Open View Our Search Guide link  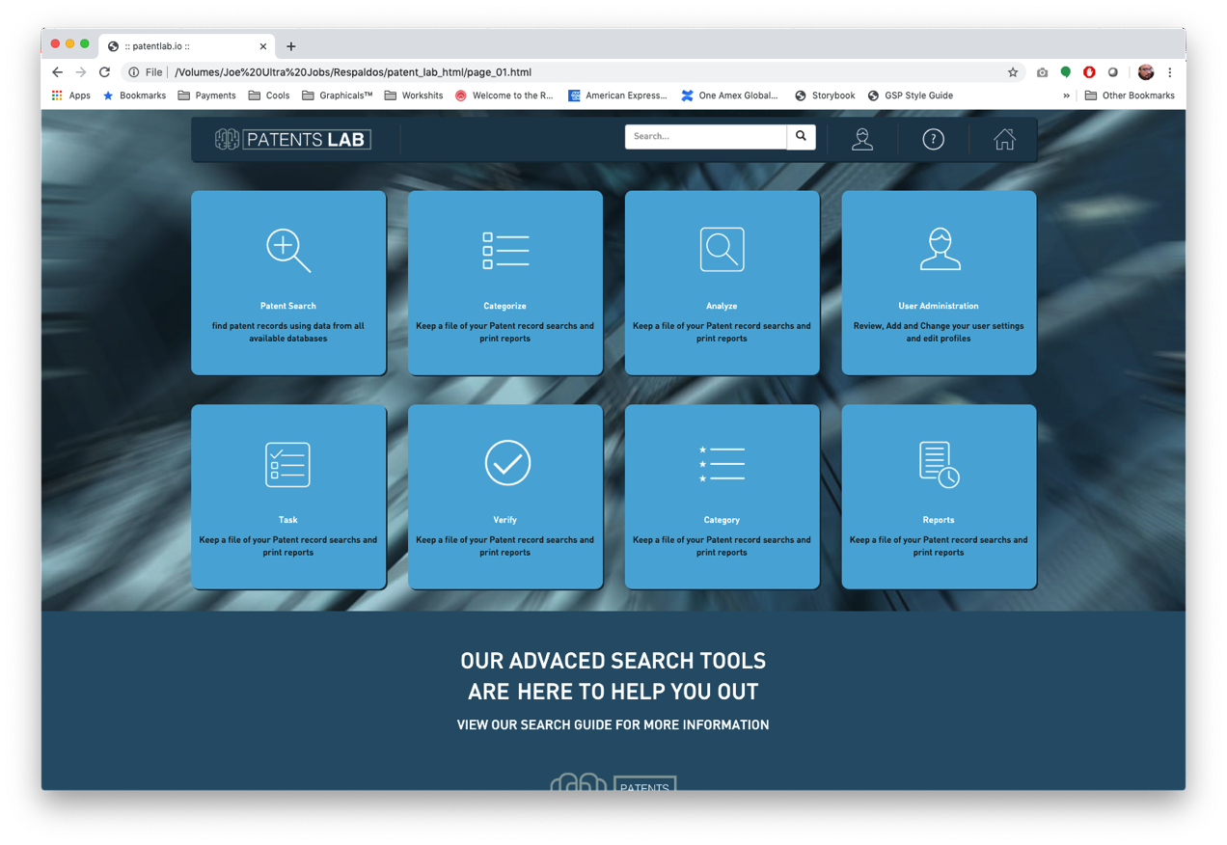(613, 724)
